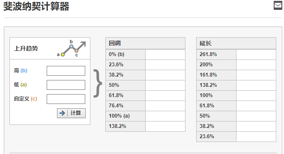Click the blue arrow on 计算 button
This screenshot has width=284, height=154.
click(x=62, y=113)
